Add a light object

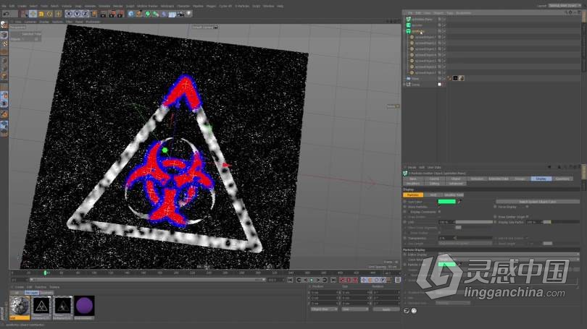[189, 14]
